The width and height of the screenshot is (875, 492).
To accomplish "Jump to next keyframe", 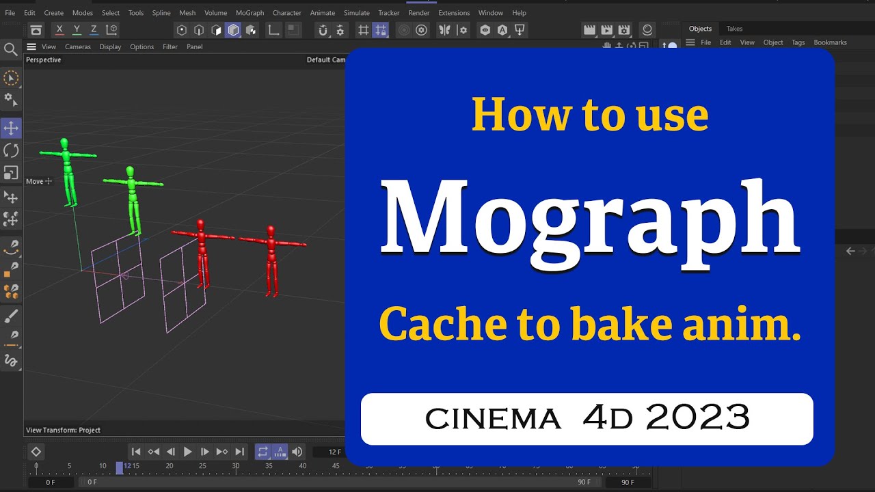I will pos(222,452).
